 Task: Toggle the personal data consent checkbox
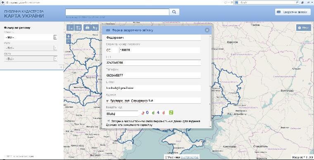pos(108,121)
